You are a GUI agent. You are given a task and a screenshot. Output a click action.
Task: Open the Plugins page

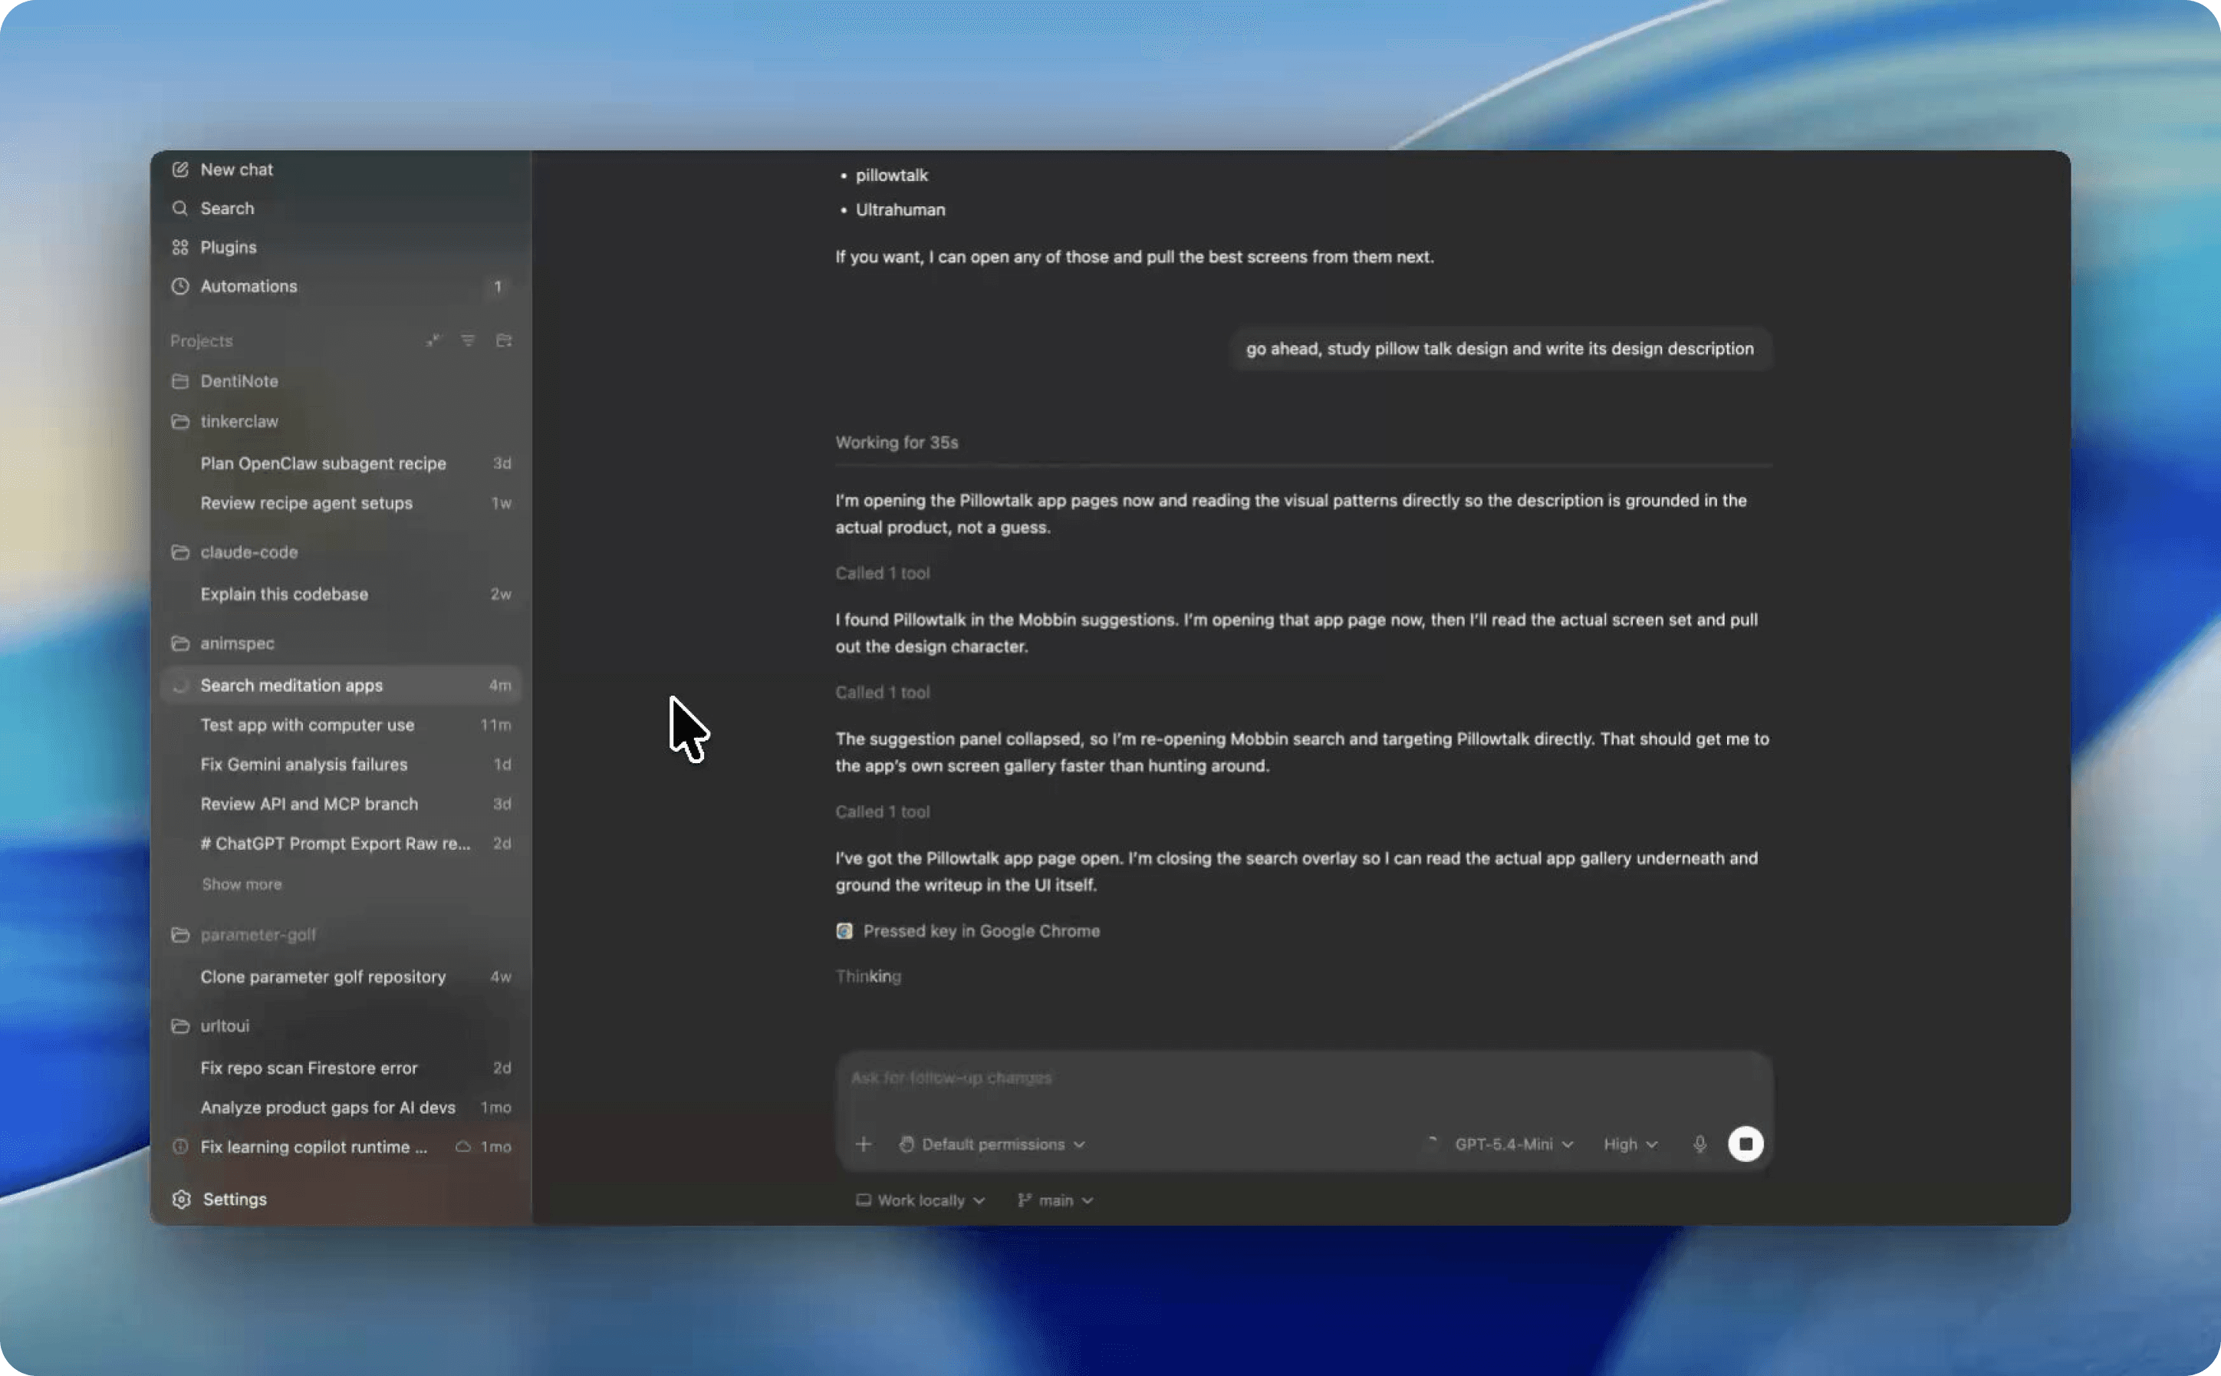click(228, 248)
